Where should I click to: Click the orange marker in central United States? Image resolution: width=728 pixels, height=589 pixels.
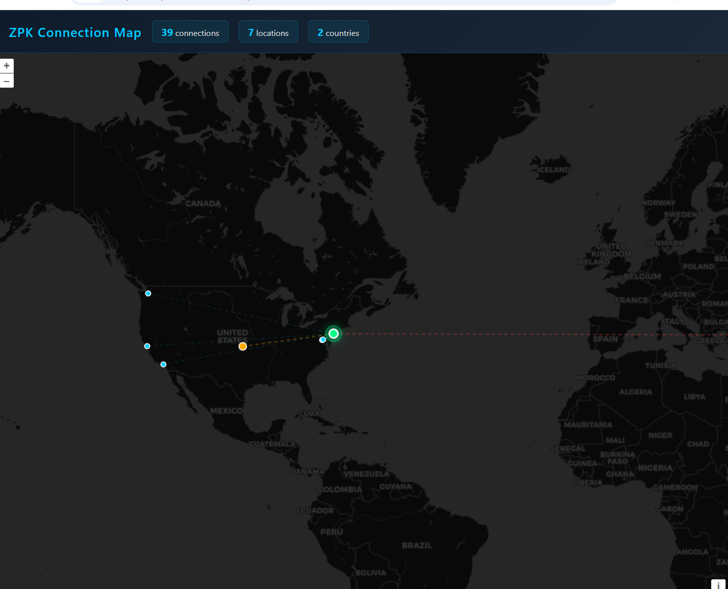243,346
